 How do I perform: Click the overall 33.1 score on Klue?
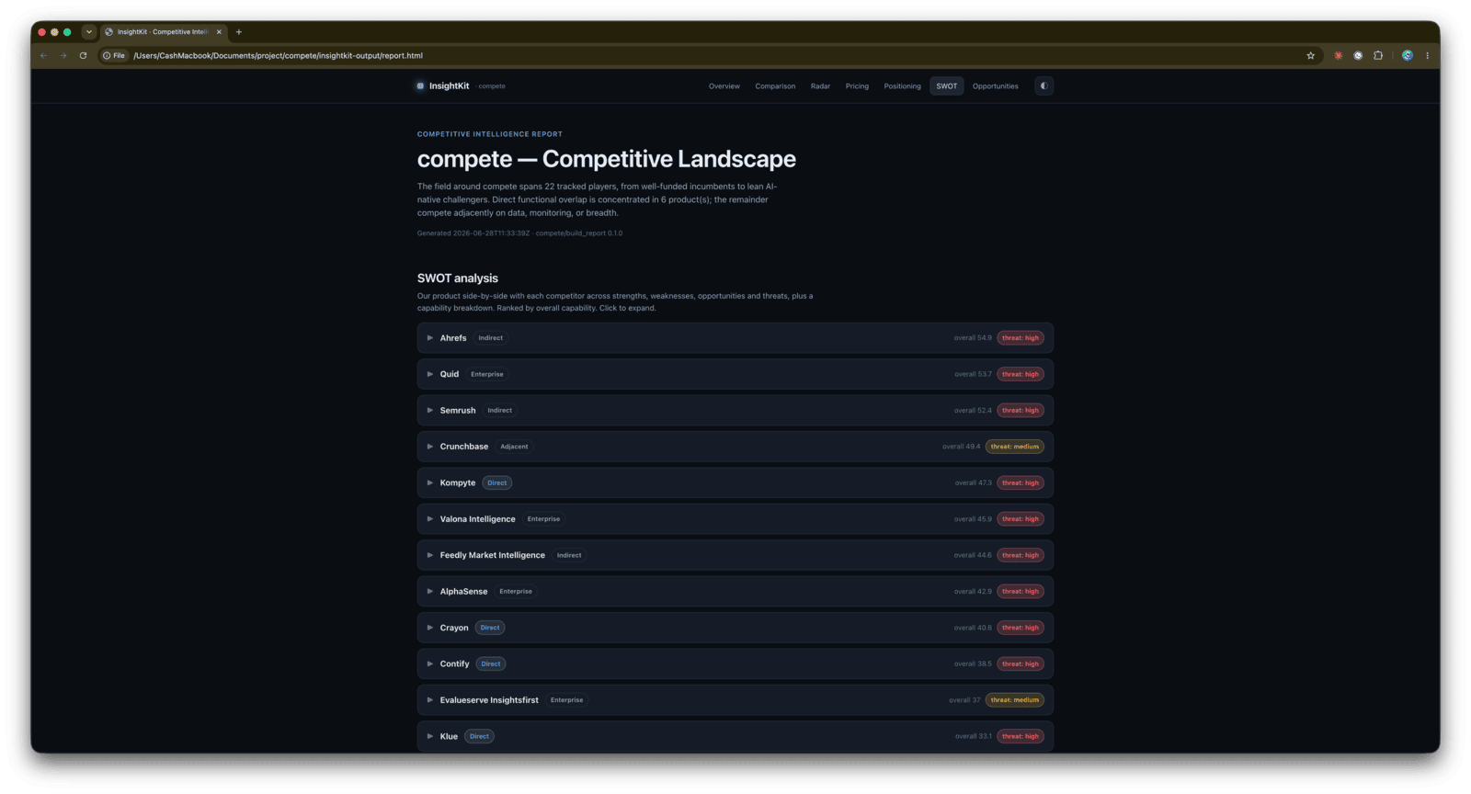(973, 736)
